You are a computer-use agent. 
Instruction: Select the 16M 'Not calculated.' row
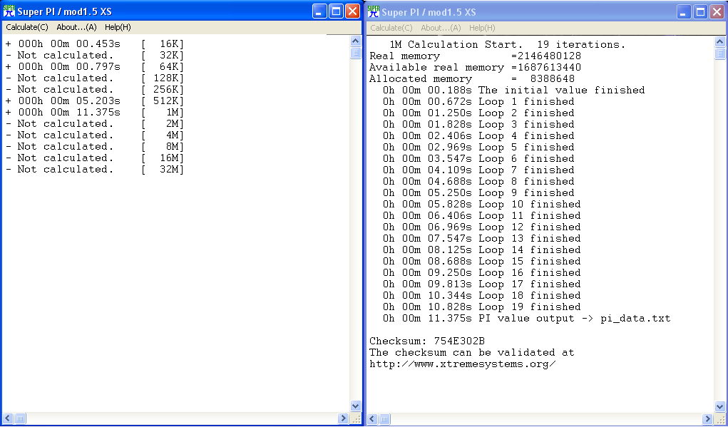(x=95, y=158)
